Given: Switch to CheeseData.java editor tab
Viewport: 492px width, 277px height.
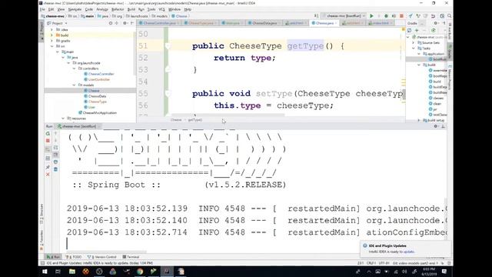Looking at the screenshot, I should tap(264, 23).
